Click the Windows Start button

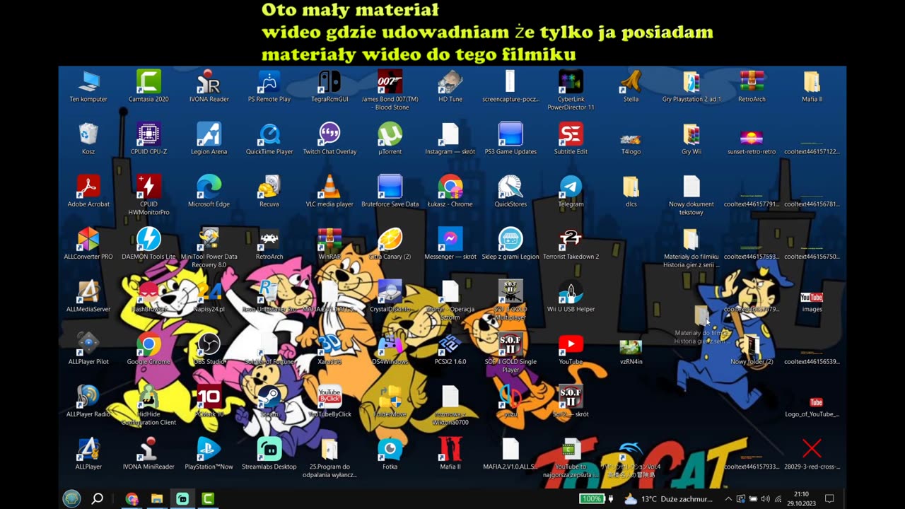coord(71,498)
